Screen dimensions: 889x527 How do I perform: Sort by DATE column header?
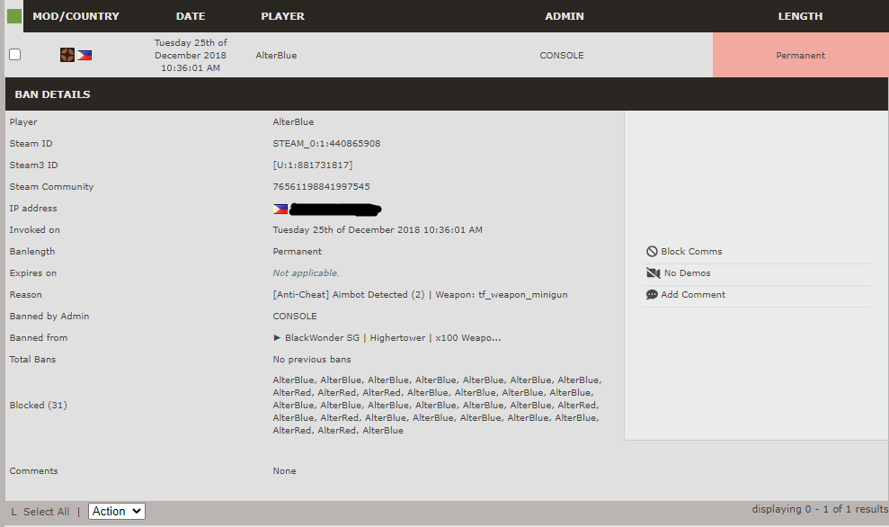[191, 16]
